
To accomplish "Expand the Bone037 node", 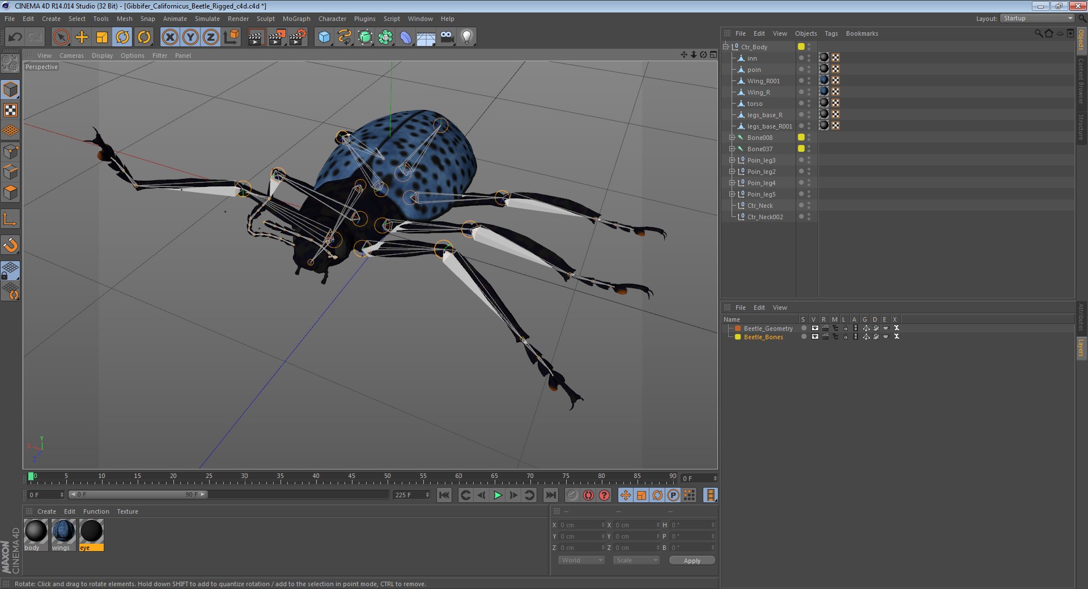I will click(732, 149).
